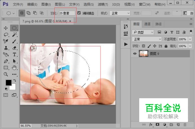Click the layer fx styles icon
The image size is (195, 129).
tap(151, 124)
